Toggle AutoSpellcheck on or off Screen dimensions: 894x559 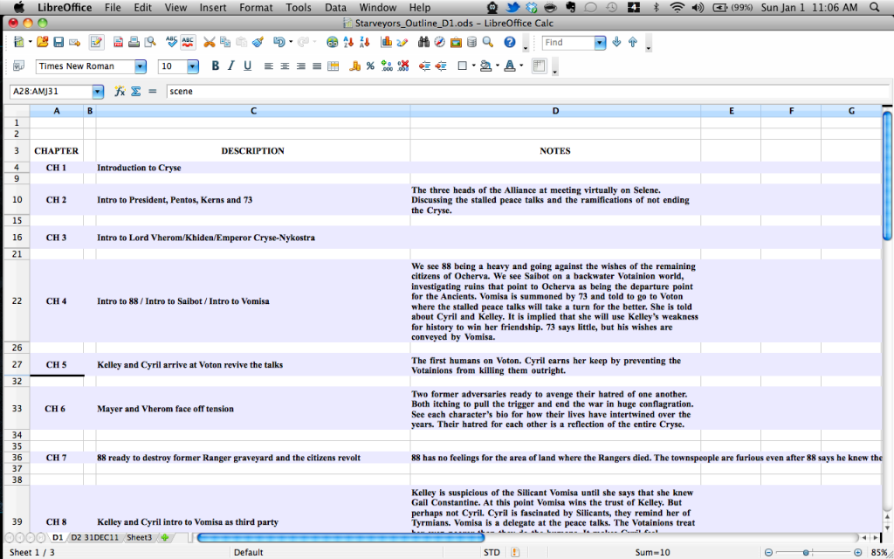[188, 42]
